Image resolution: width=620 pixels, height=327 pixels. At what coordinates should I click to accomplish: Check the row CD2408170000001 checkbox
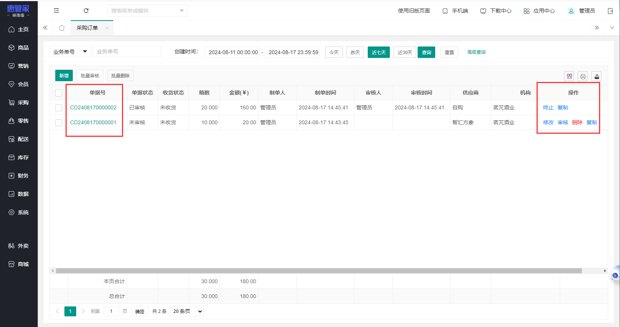click(59, 123)
